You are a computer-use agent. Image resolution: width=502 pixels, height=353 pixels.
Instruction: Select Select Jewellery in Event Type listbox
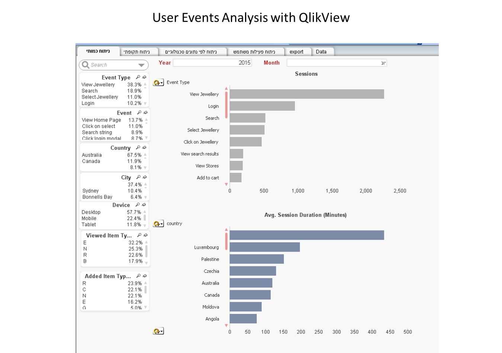(x=112, y=97)
